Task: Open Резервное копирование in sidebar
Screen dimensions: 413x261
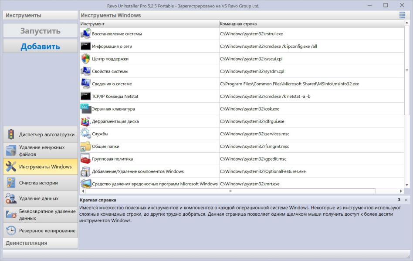Action: (41, 231)
